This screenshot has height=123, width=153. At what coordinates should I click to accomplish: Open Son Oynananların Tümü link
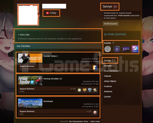click(78, 122)
